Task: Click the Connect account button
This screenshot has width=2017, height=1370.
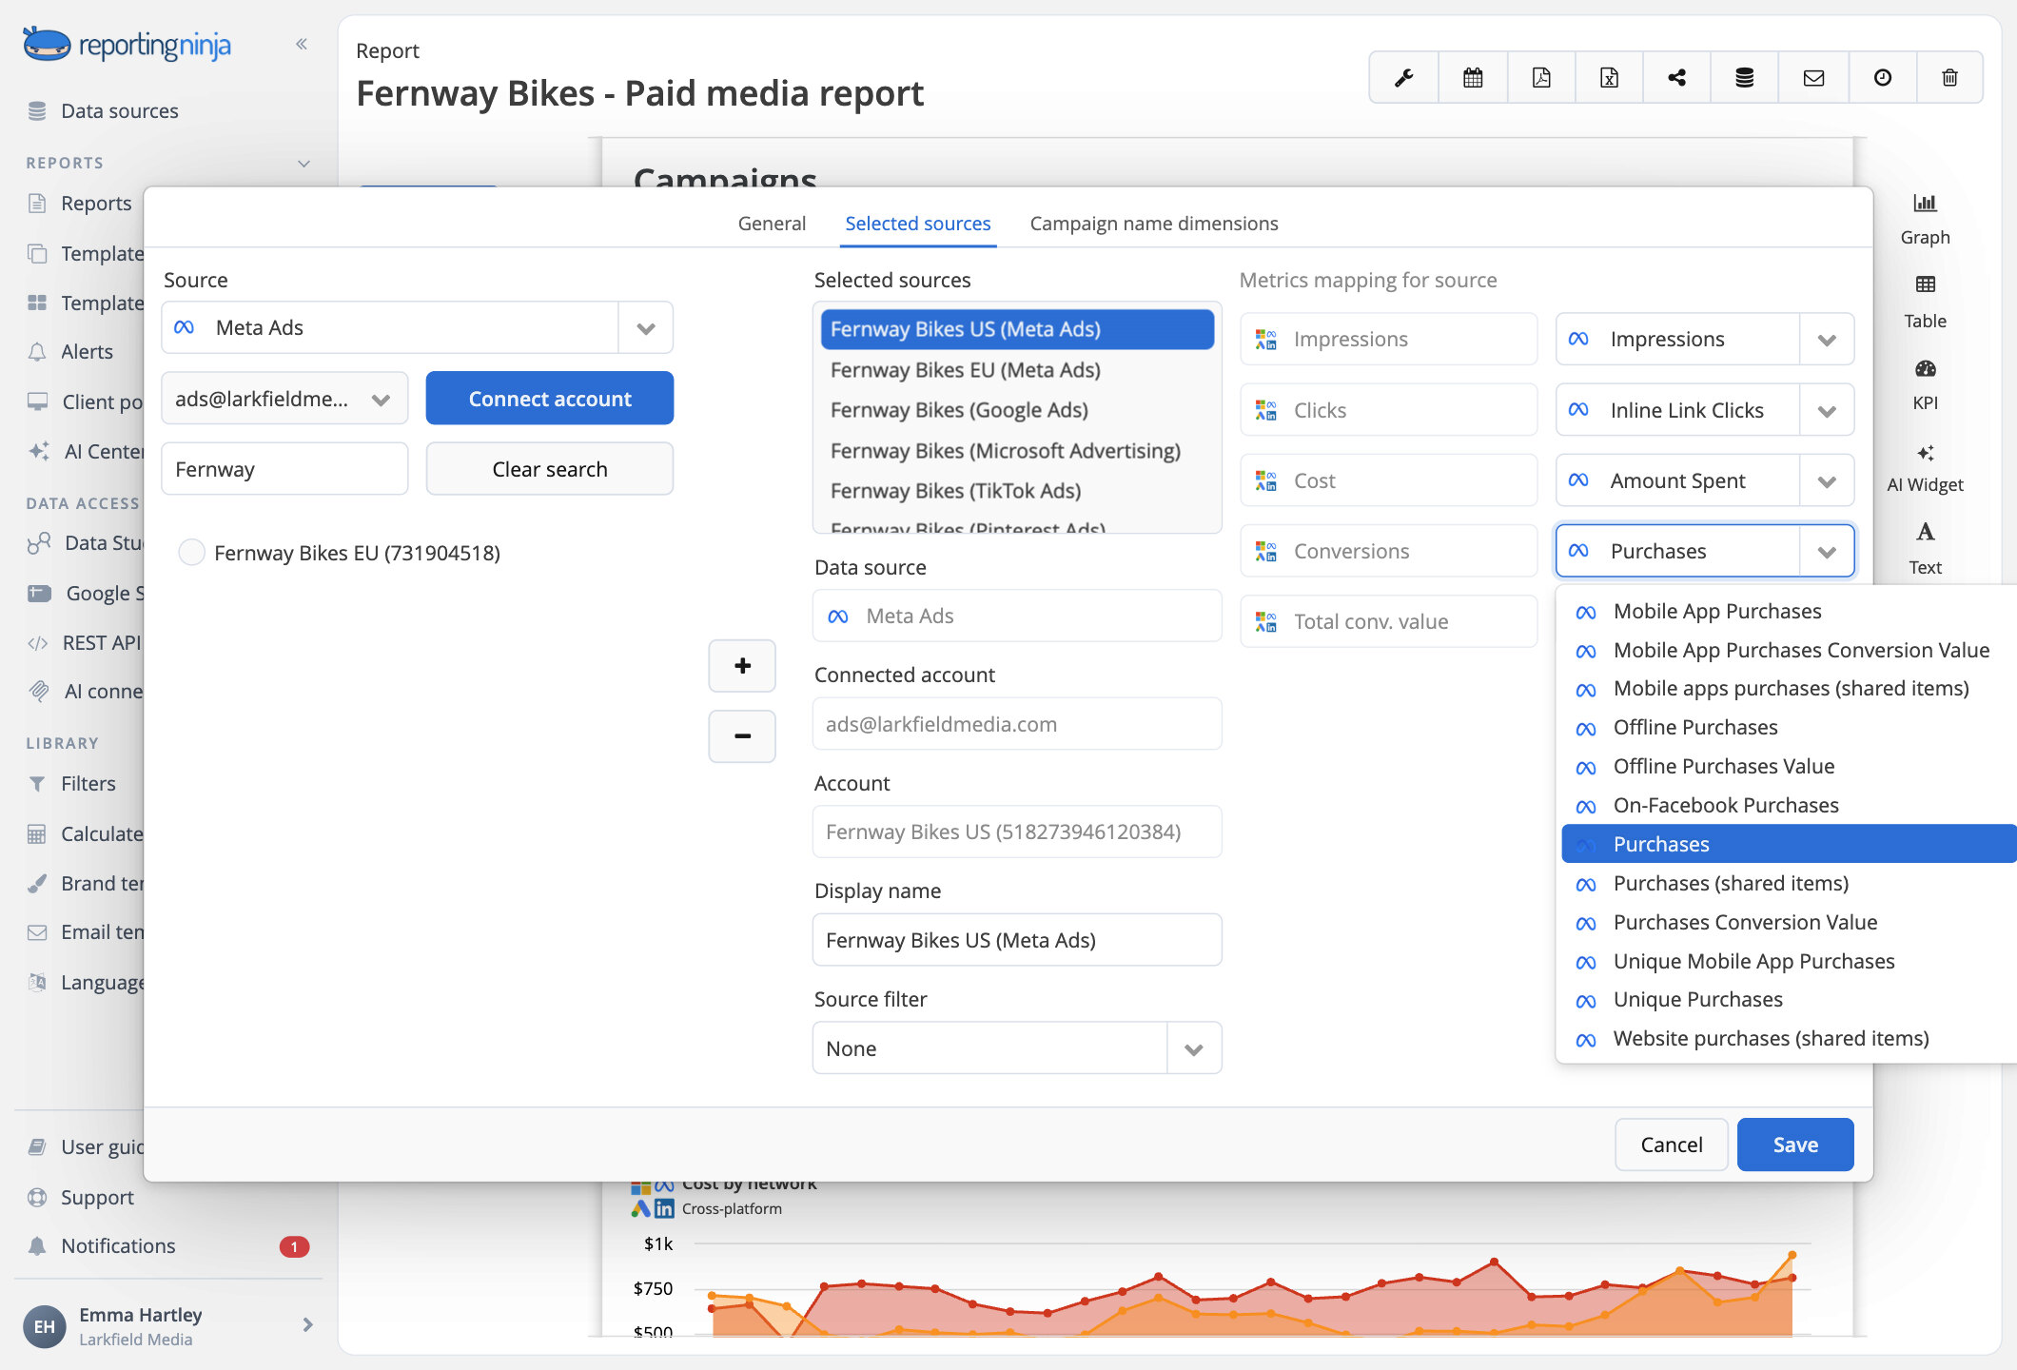Action: [550, 399]
